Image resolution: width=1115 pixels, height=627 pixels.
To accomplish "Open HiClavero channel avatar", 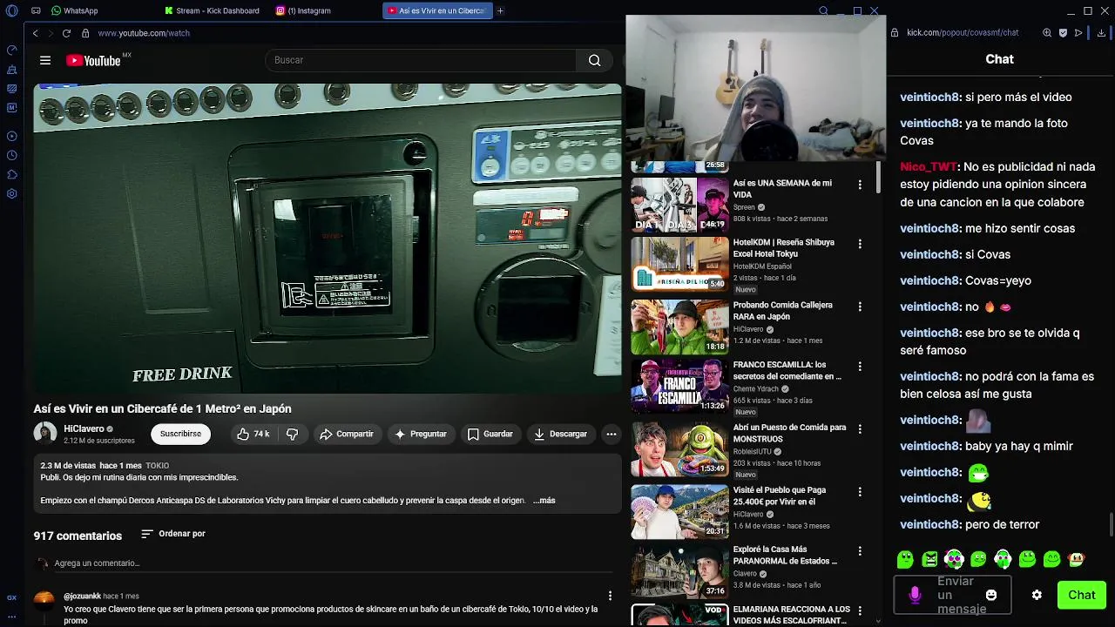I will [x=45, y=434].
